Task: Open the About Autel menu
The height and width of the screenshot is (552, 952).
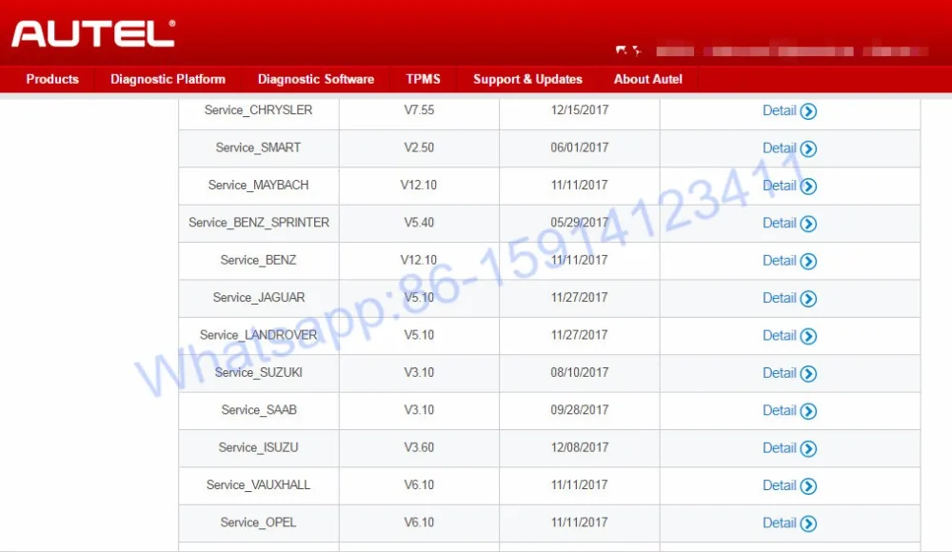Action: (647, 79)
